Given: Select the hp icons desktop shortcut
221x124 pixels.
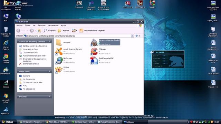Looking at the screenshot, I should tap(6, 84).
